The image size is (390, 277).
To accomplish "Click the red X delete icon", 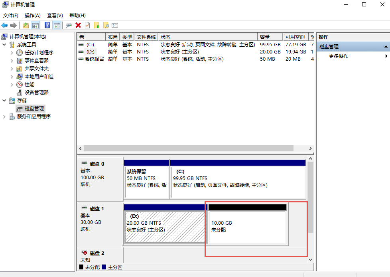I will click(x=78, y=26).
